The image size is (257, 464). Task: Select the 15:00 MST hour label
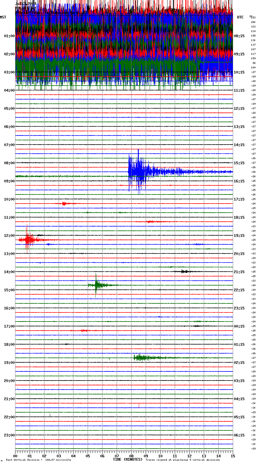(9, 290)
